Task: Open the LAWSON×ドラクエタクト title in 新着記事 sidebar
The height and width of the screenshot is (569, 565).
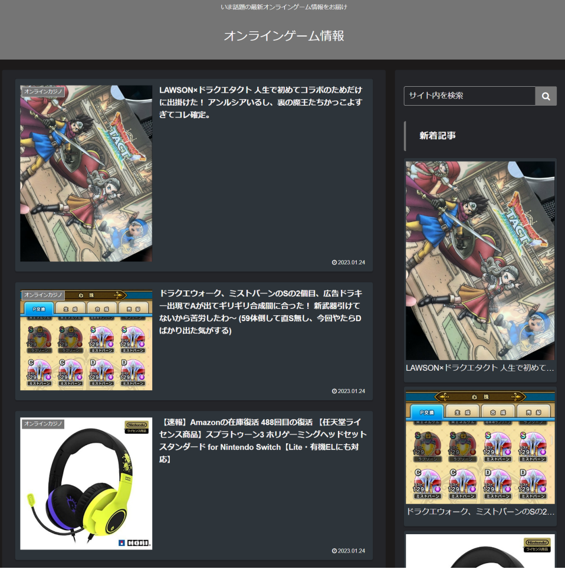Action: [480, 368]
